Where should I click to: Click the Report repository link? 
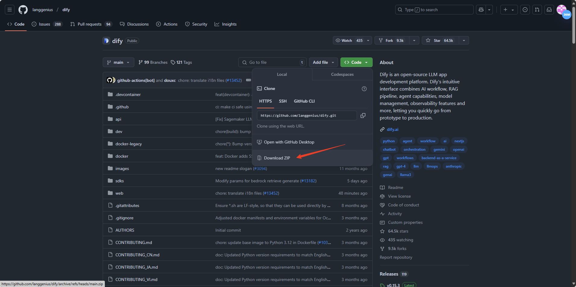[396, 257]
